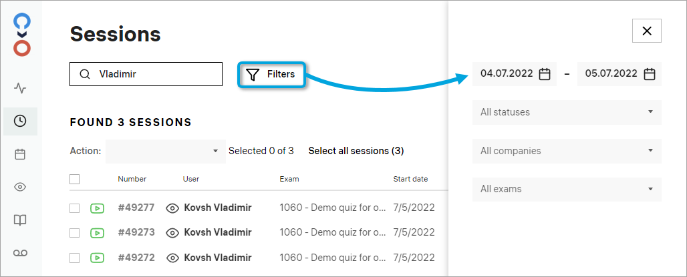
Task: Open the All companies dropdown
Action: [x=567, y=151]
